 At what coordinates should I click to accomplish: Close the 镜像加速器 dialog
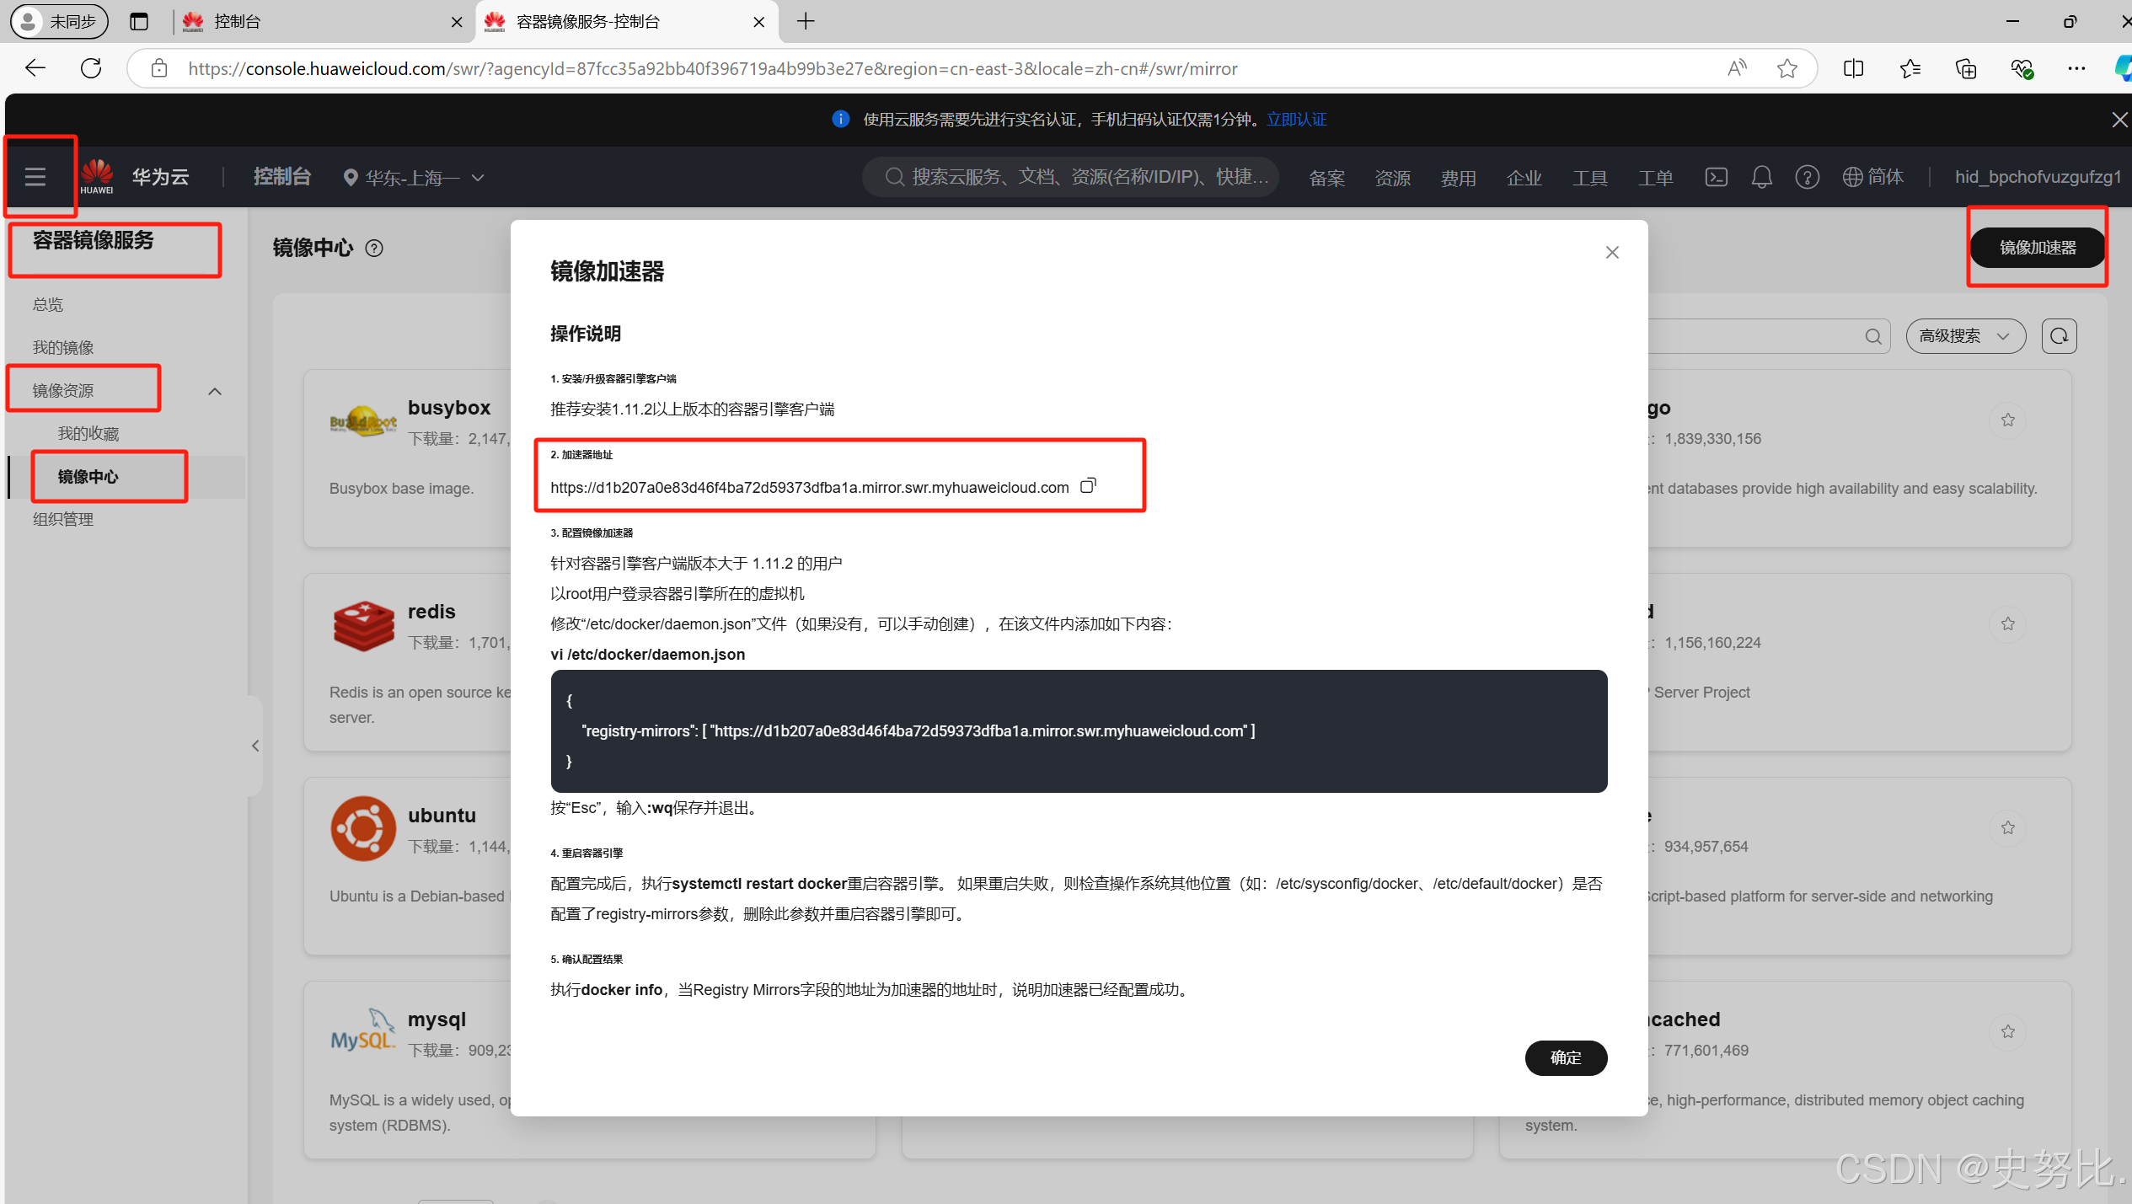coord(1611,253)
